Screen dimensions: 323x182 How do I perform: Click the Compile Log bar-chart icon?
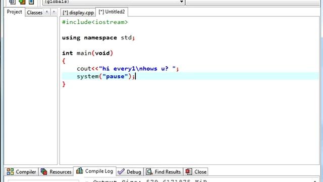pyautogui.click(x=80, y=171)
